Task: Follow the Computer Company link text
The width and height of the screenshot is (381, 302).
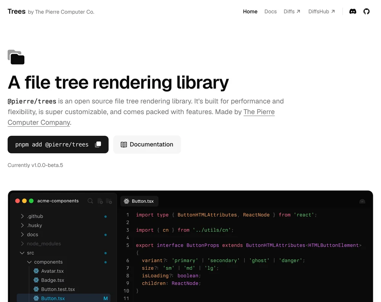Action: point(39,122)
